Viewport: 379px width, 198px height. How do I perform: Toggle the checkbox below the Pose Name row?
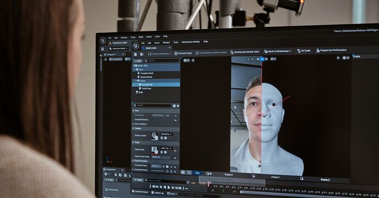153,120
